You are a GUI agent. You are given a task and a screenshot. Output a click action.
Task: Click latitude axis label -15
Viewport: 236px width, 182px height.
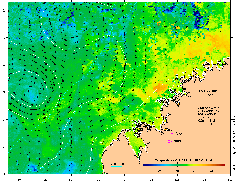(x=3, y=92)
